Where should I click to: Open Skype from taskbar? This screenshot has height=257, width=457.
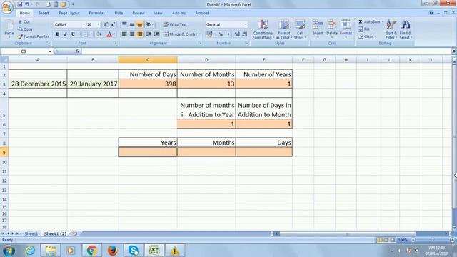coord(134,251)
